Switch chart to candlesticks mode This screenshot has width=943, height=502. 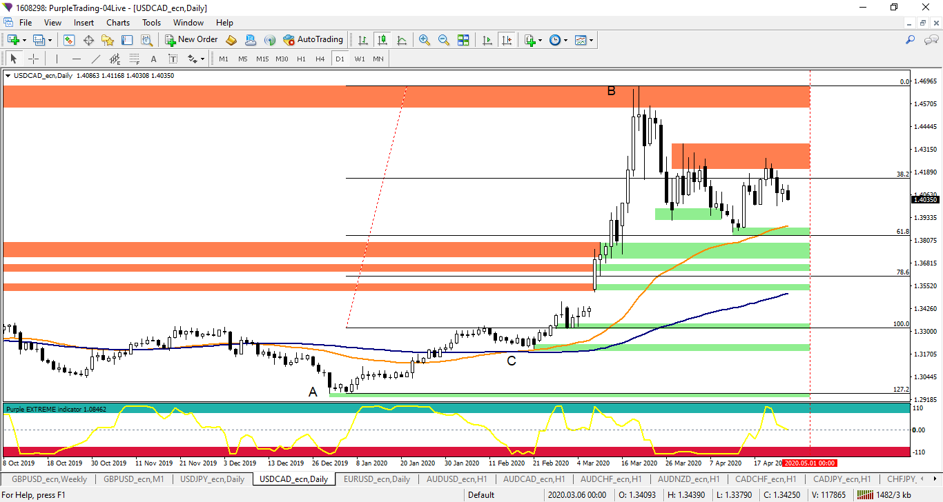click(382, 40)
